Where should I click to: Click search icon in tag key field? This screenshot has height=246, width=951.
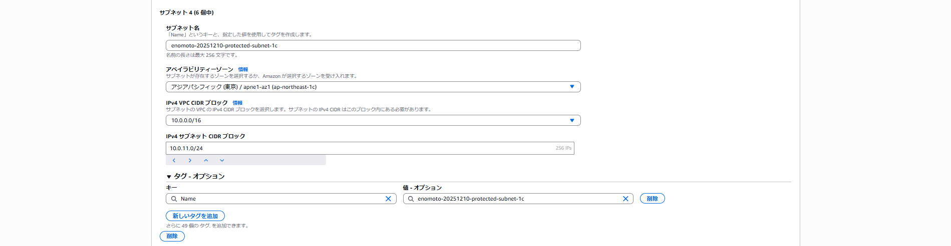click(x=174, y=199)
